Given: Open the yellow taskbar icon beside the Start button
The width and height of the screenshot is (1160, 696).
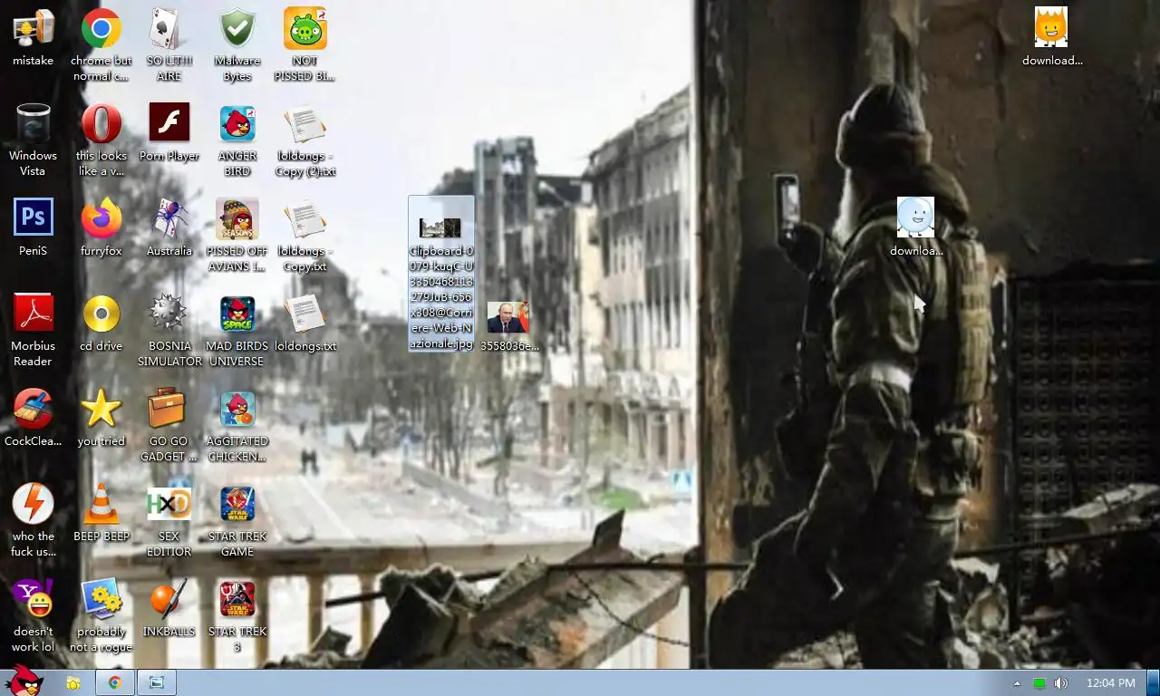Looking at the screenshot, I should pyautogui.click(x=73, y=682).
